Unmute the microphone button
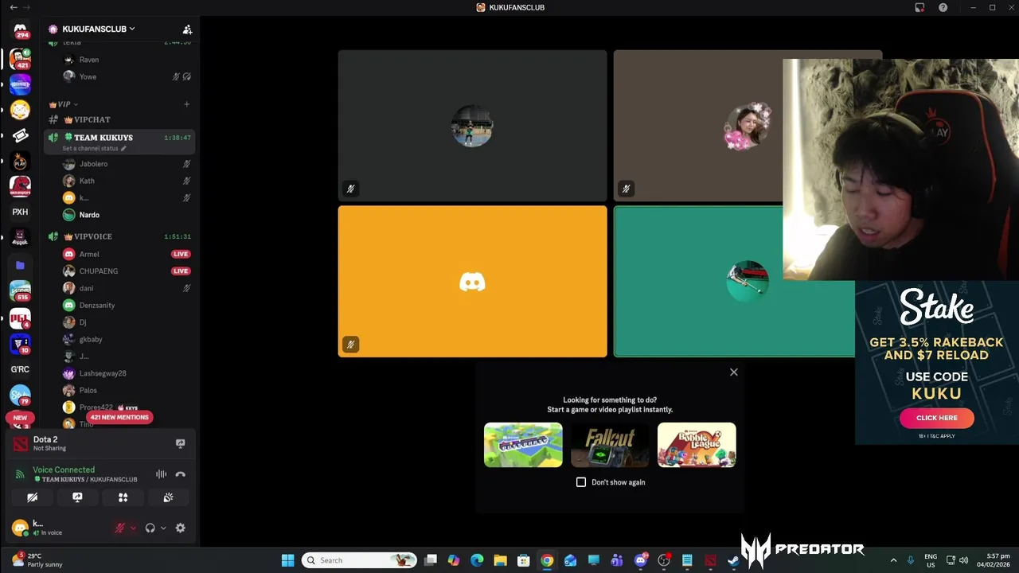Screen dimensions: 1019x573 coord(120,528)
